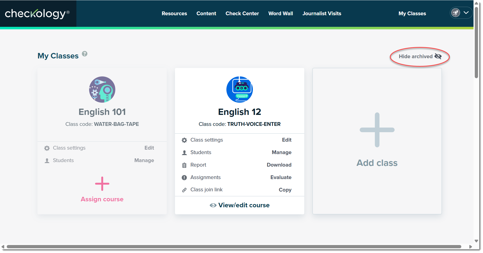The width and height of the screenshot is (483, 253).
Task: Open the rocket profile avatar
Action: (456, 13)
